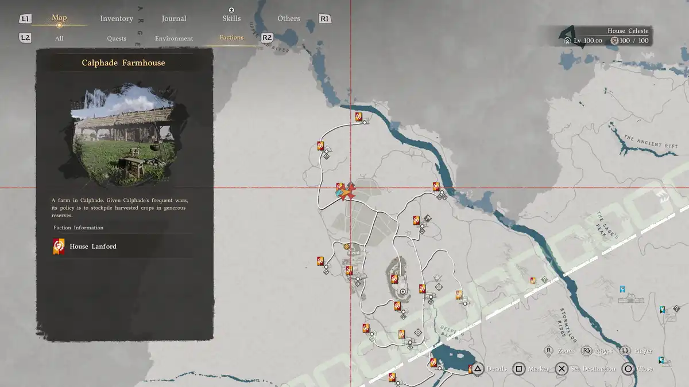Image resolution: width=689 pixels, height=387 pixels.
Task: Click the House Celeste level indicator
Action: pos(587,41)
